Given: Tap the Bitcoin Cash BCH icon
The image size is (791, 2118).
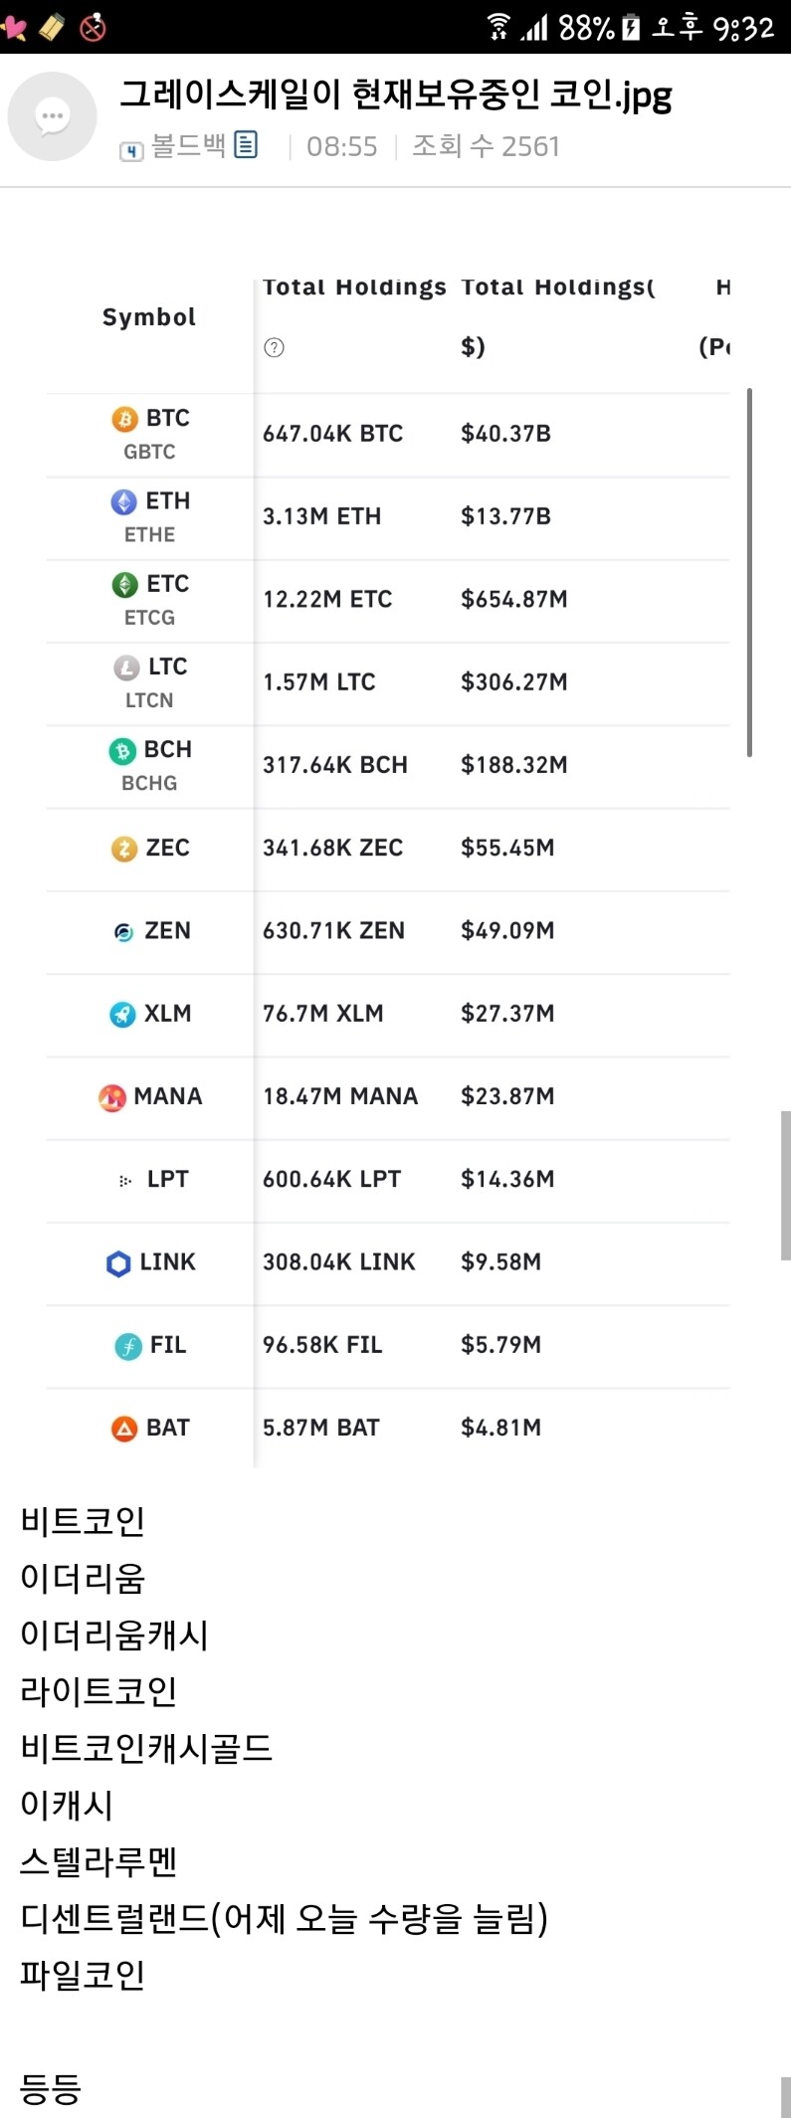Looking at the screenshot, I should click(x=122, y=750).
